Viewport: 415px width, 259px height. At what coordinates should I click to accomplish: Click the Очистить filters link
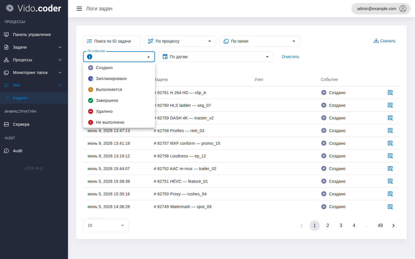290,57
